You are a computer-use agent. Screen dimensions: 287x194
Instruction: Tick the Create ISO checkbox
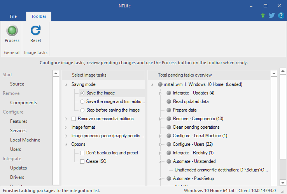(x=82, y=161)
